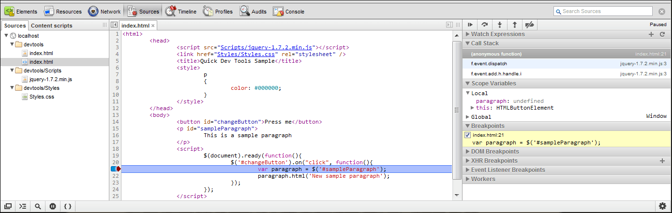Hide the navigator sidebar icon
Image resolution: width=672 pixels, height=213 pixels.
[x=115, y=25]
